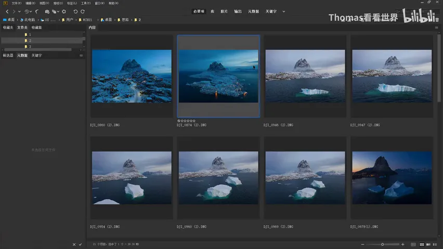Open the 收藏集 panel tab
The image size is (443, 249).
pos(37,27)
